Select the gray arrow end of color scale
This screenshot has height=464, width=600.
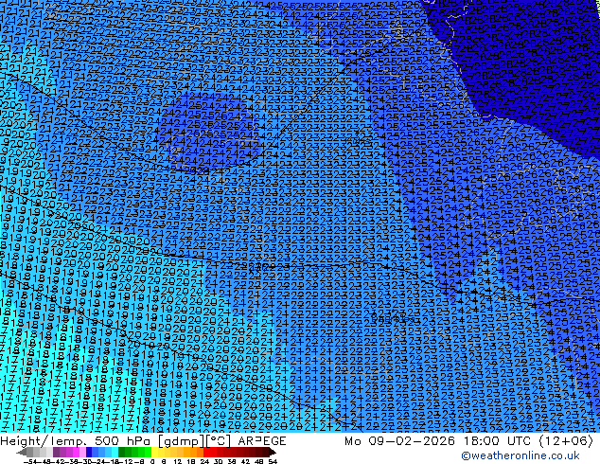[x=22, y=452]
